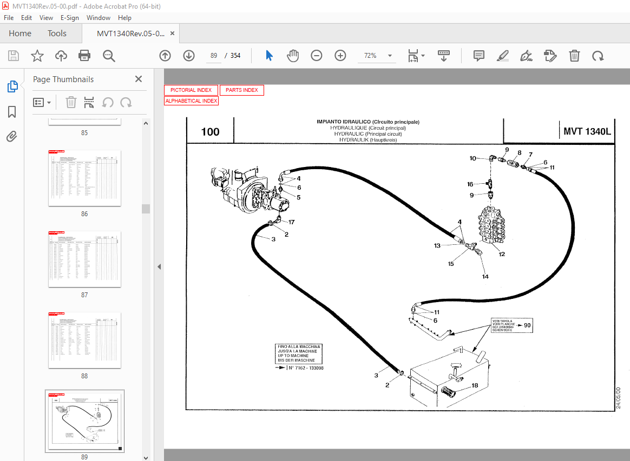Delete page using toolbar trash icon
This screenshot has height=461, width=630.
(x=575, y=56)
